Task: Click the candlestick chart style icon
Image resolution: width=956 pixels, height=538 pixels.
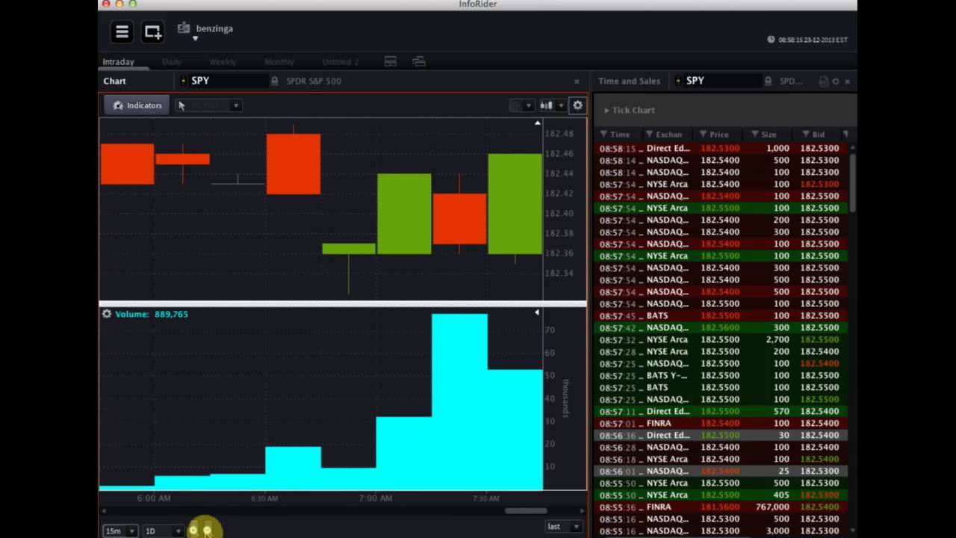Action: point(546,105)
